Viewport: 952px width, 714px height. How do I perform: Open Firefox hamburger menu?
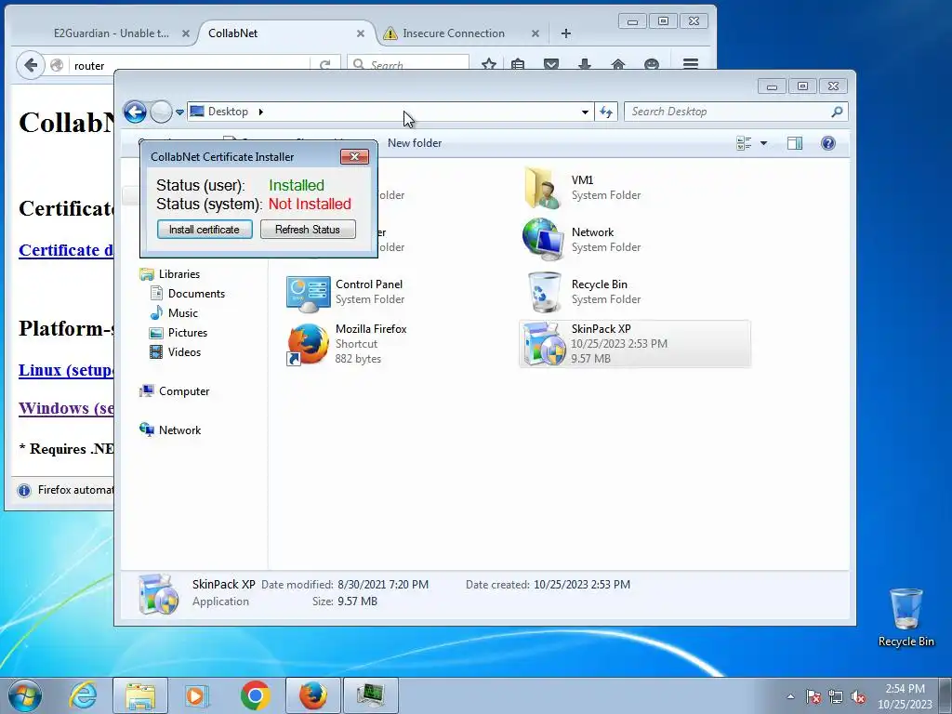pyautogui.click(x=691, y=64)
